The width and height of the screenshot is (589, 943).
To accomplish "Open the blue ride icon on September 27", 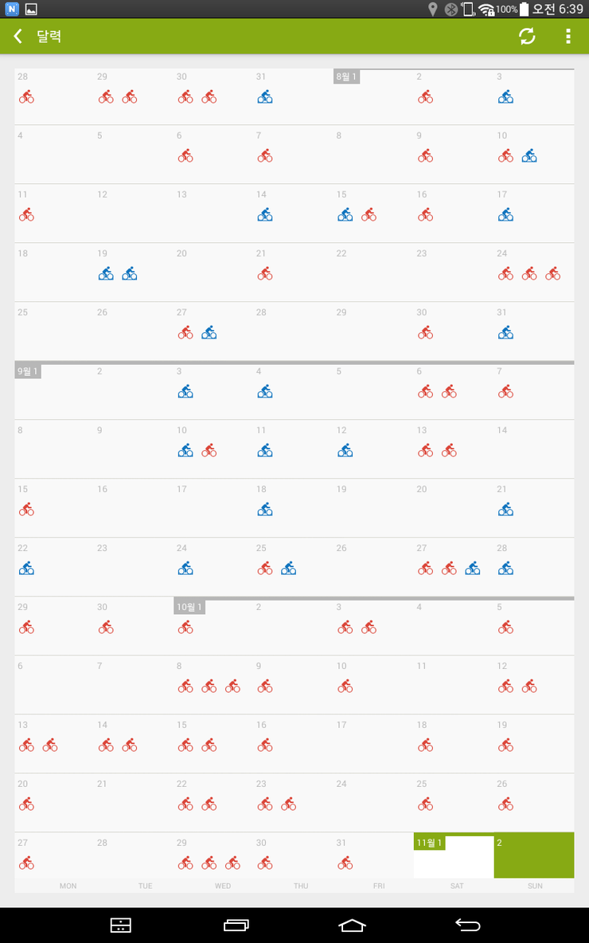I will click(x=473, y=569).
